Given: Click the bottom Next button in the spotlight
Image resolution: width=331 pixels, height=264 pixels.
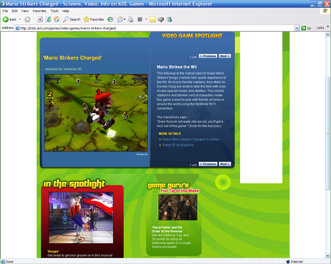Looking at the screenshot, I should (x=225, y=164).
